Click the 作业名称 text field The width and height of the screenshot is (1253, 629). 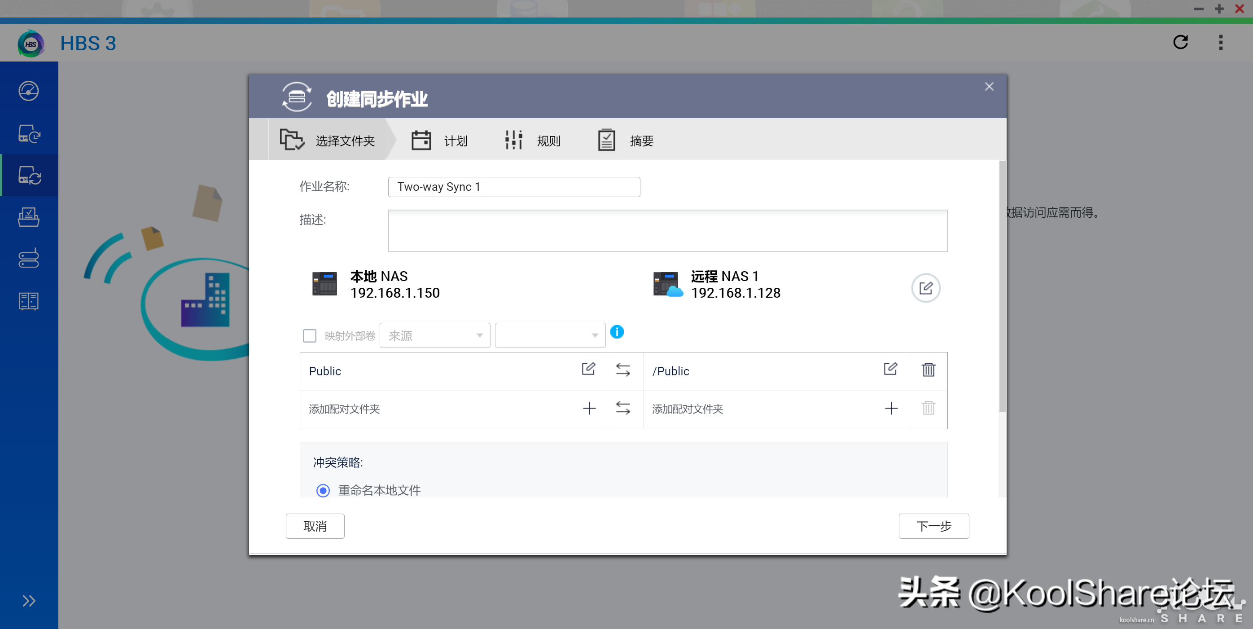pyautogui.click(x=514, y=187)
